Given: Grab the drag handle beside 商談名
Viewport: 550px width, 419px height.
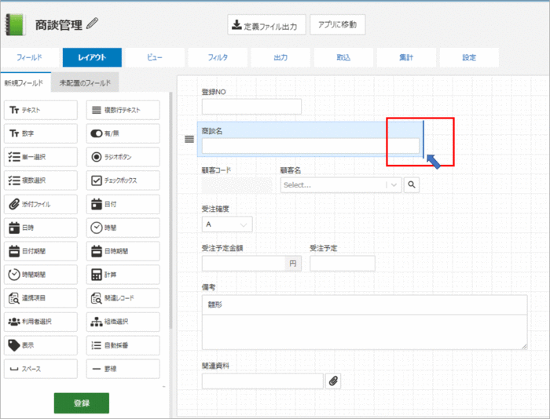Looking at the screenshot, I should (189, 140).
